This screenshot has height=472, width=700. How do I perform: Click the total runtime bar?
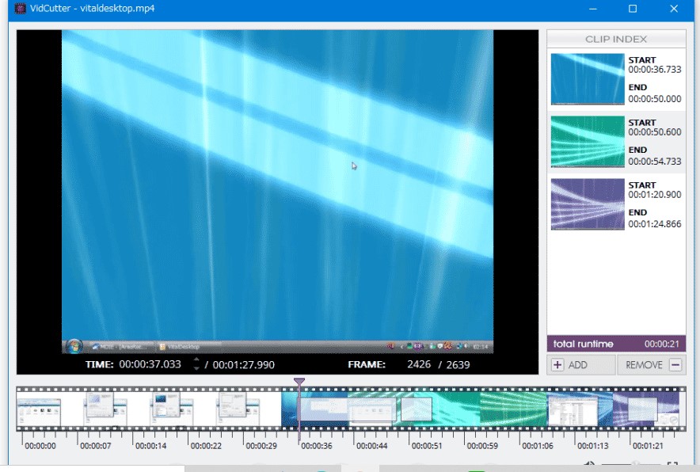tap(616, 344)
